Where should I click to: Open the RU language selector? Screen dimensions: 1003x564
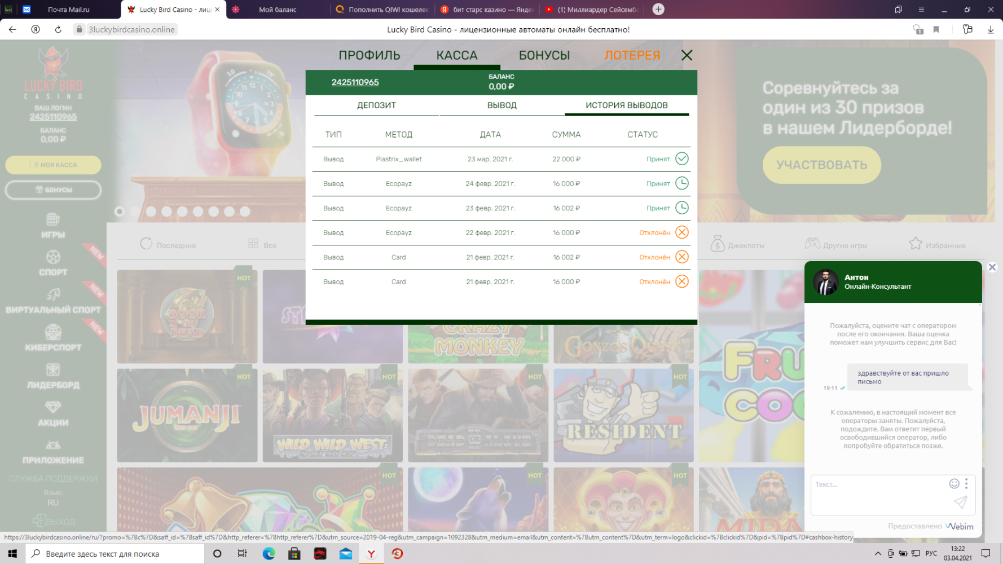tap(53, 503)
